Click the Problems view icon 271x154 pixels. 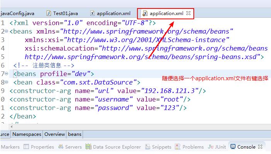tap(178, 147)
